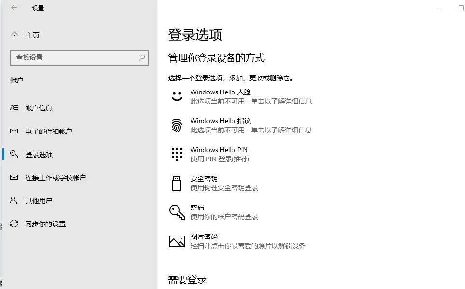Click the 帐户信息 person-card icon

point(14,108)
